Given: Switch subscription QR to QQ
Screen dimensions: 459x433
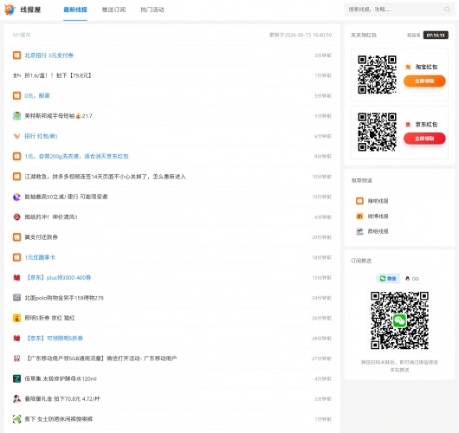Looking at the screenshot, I should (x=411, y=279).
